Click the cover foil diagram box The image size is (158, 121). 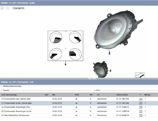pos(66,46)
